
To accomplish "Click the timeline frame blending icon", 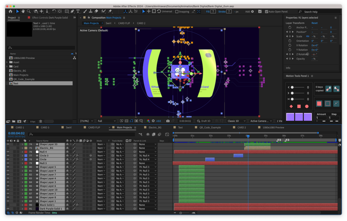I will (x=154, y=134).
